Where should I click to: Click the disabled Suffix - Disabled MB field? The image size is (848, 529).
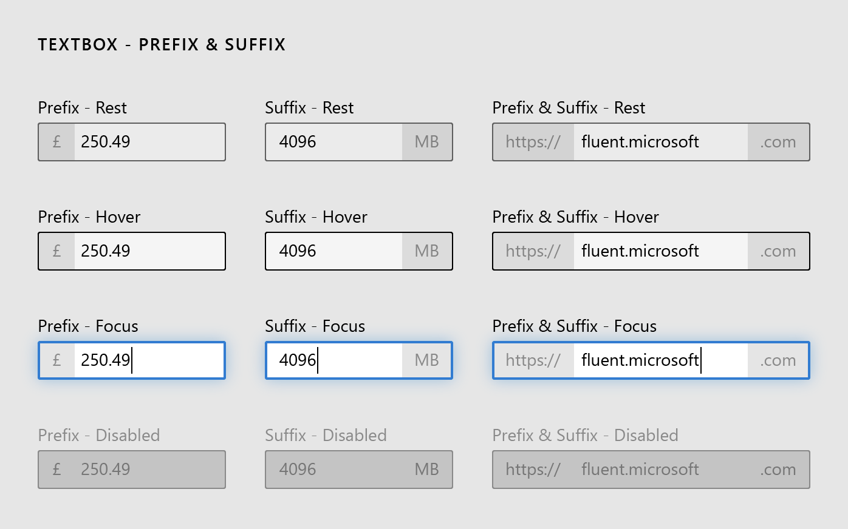[427, 470]
